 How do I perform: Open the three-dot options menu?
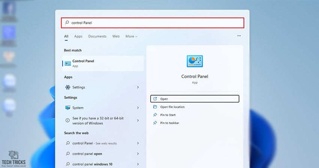(x=239, y=35)
